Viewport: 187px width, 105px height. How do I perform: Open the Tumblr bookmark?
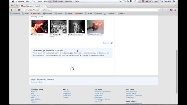click(58, 13)
